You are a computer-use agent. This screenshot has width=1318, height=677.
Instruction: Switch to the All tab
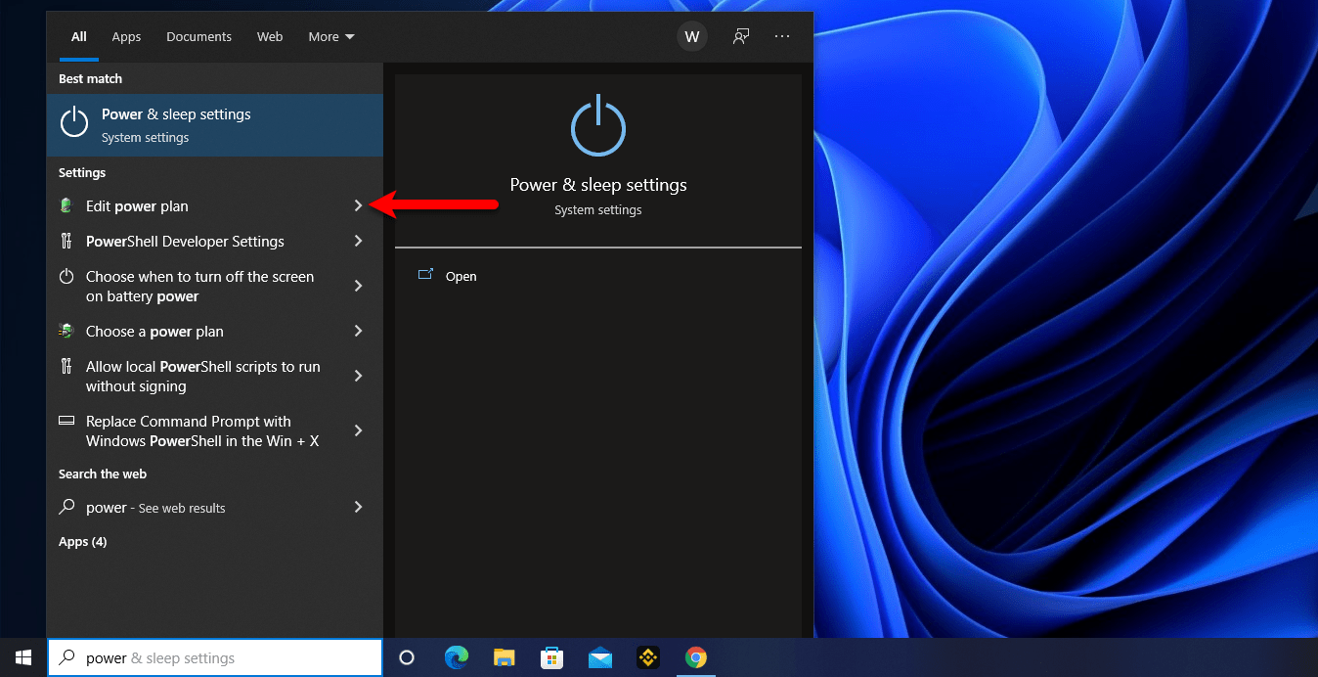coord(79,37)
